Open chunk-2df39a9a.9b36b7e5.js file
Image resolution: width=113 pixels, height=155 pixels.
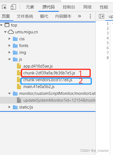pos(49,73)
